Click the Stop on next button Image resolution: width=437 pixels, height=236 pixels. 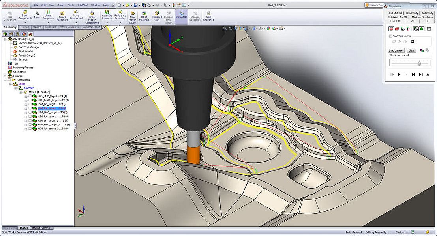(396, 50)
